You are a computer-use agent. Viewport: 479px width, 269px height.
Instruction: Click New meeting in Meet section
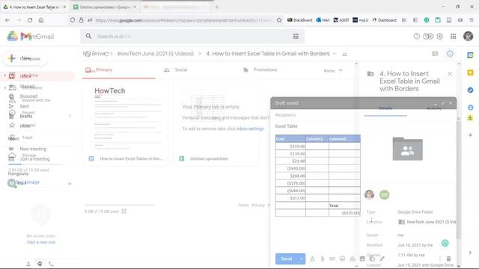point(33,149)
